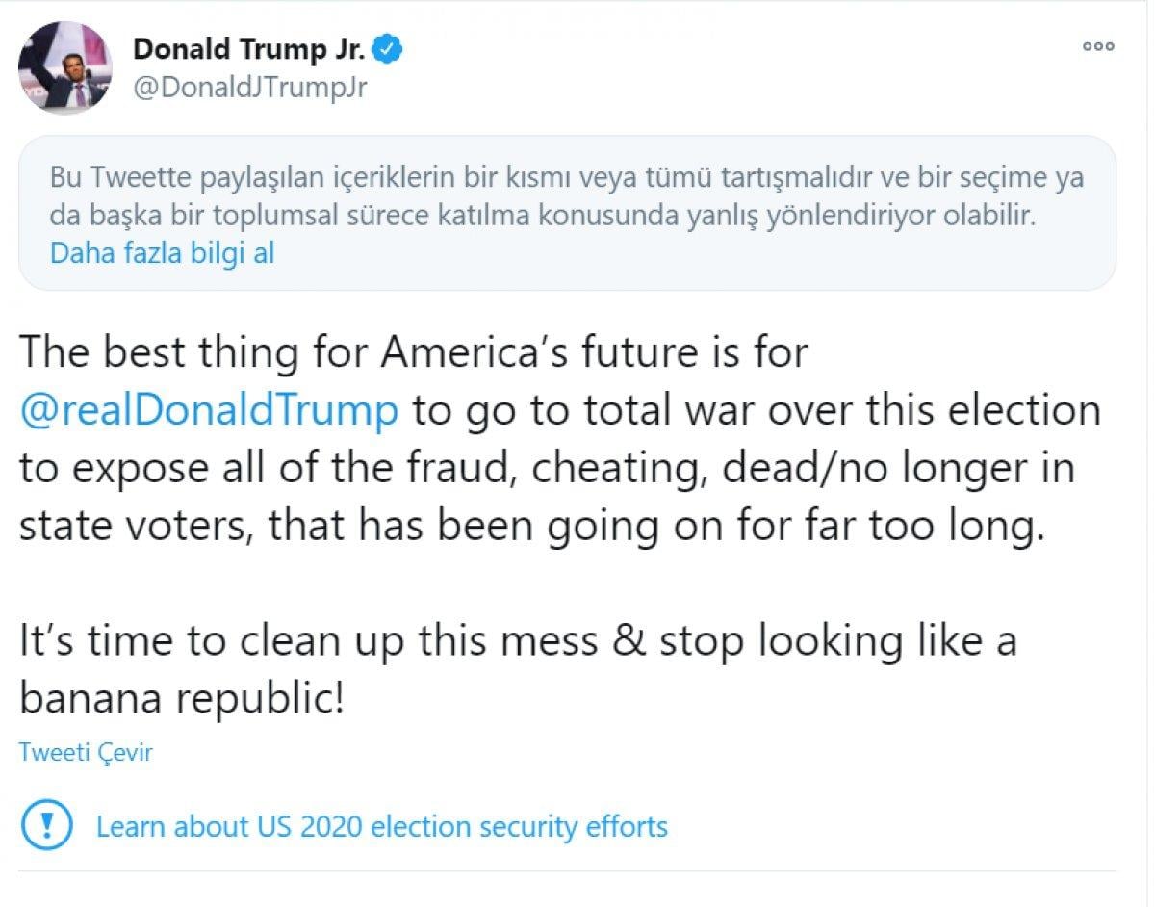Open the Daha fazla bilgi al link
The height and width of the screenshot is (907, 1155).
click(x=162, y=253)
